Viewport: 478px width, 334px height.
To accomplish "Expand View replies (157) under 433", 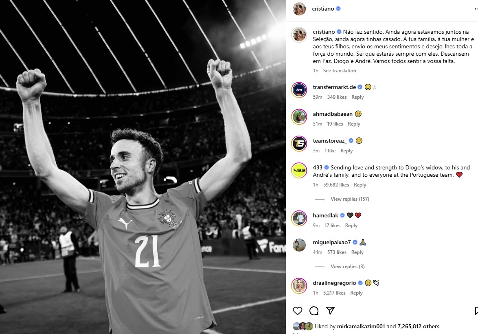I will 350,199.
